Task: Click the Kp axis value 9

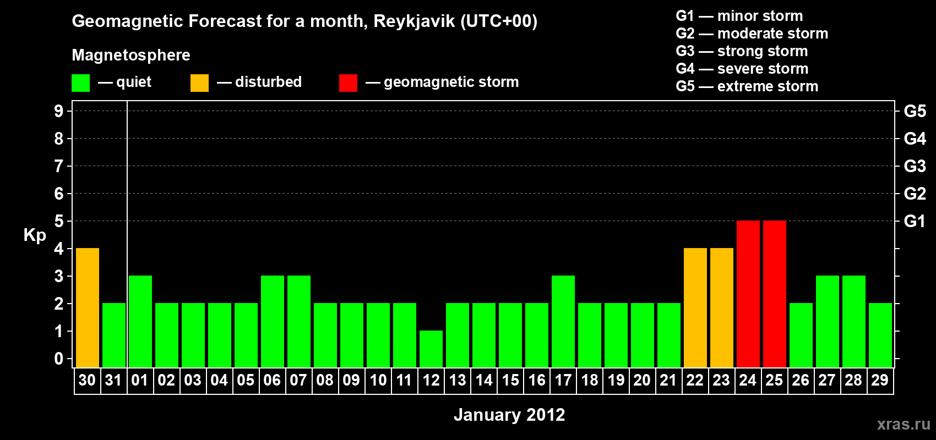Action: pos(59,111)
